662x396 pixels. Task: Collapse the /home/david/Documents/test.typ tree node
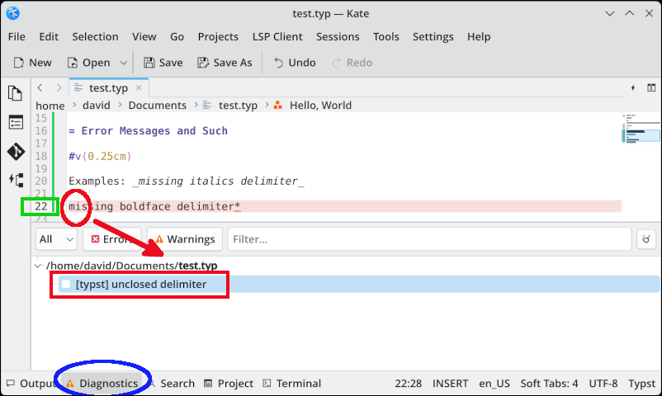(x=38, y=266)
